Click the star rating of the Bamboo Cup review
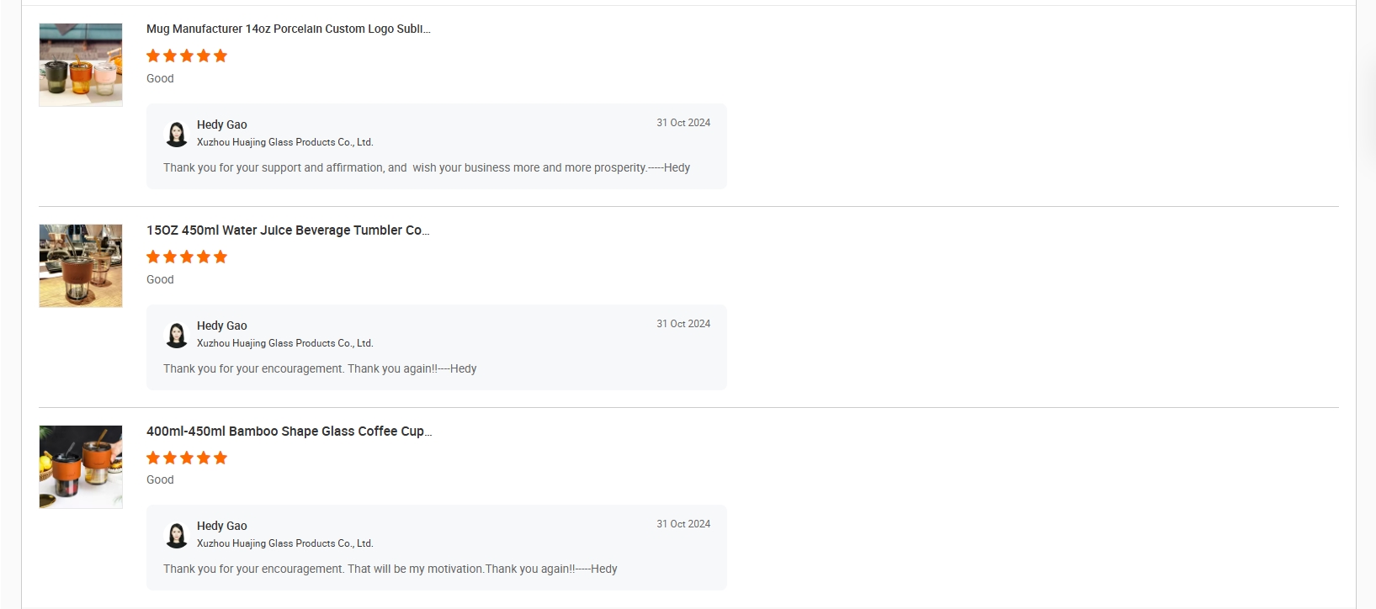This screenshot has height=609, width=1376. tap(187, 458)
